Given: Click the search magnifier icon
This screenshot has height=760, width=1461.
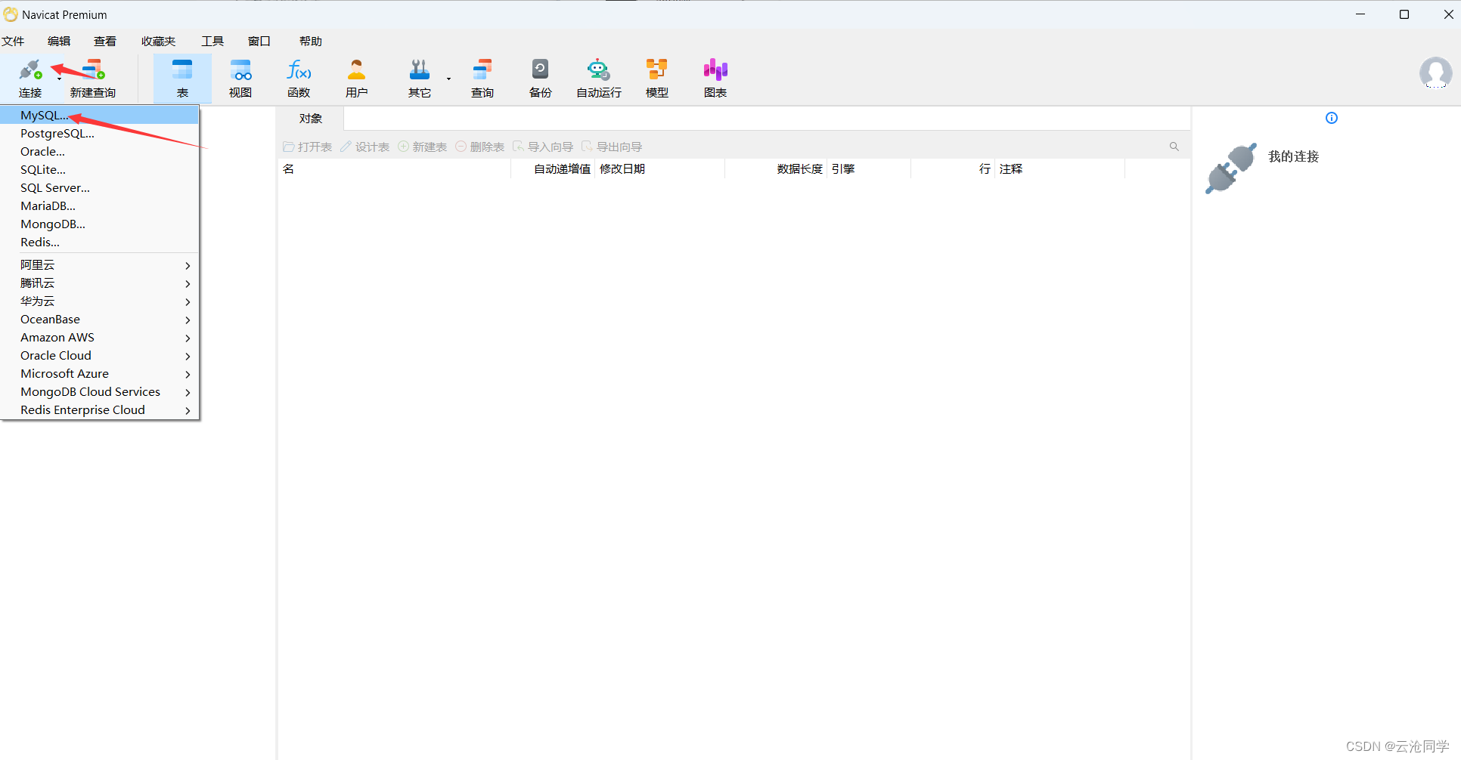Looking at the screenshot, I should 1174,147.
